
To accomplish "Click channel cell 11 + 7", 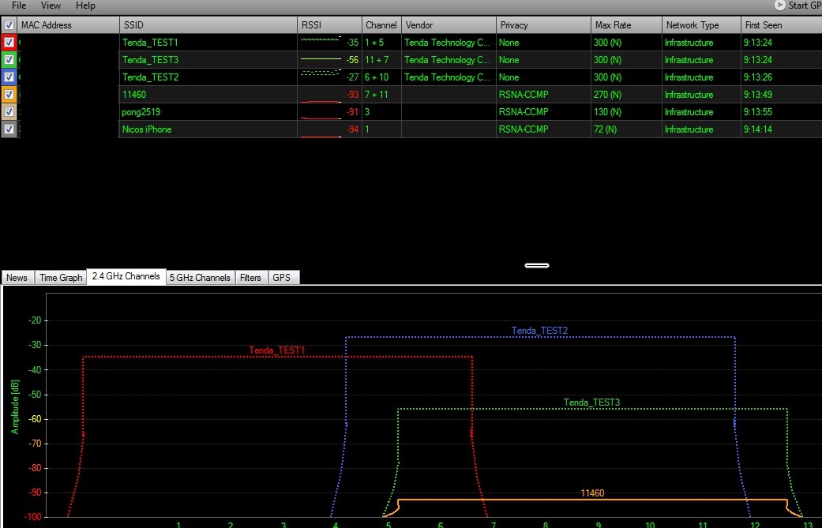I will [381, 60].
